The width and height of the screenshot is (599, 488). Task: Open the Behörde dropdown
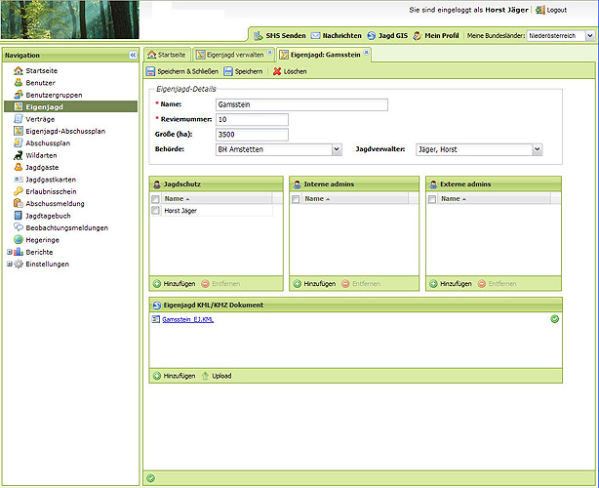[337, 149]
